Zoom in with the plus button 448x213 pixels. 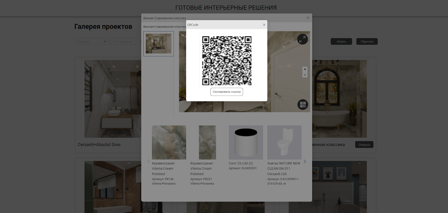(305, 69)
